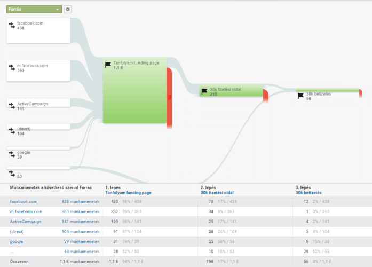Select the facebook.com 438 source box
The image size is (372, 267).
click(38, 30)
